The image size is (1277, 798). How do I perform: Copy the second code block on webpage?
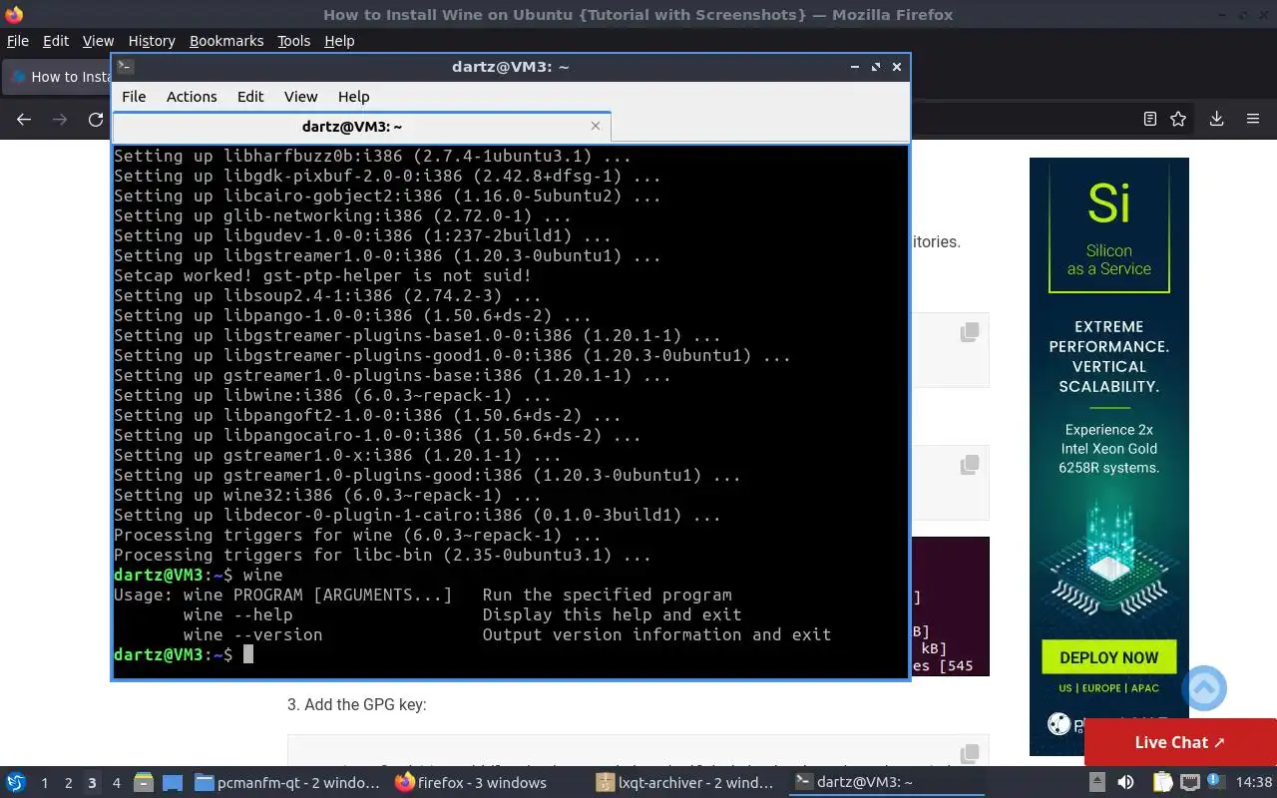pos(969,465)
